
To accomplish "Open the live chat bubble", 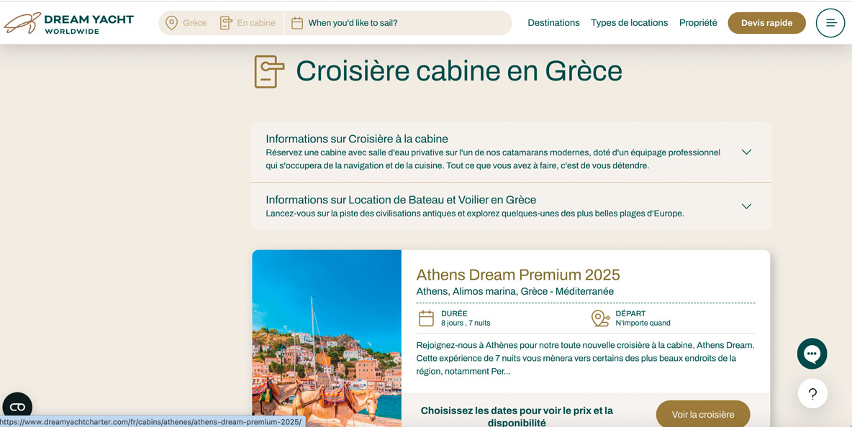I will pos(812,354).
